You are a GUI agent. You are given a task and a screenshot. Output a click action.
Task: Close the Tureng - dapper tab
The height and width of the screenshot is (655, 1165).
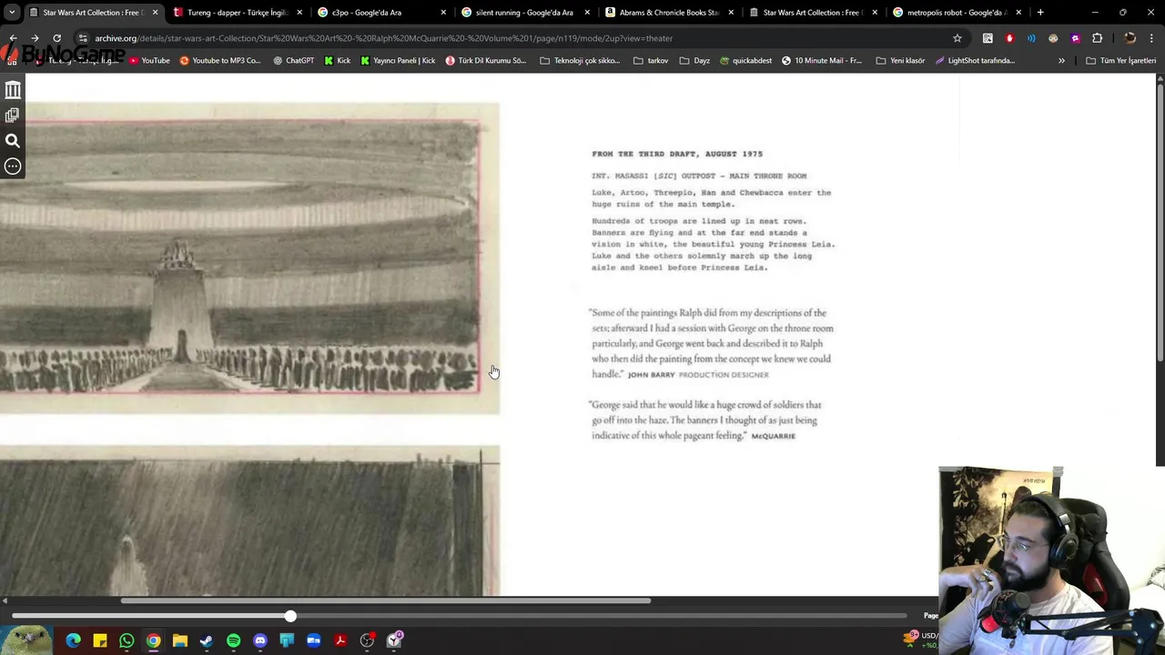click(x=299, y=13)
